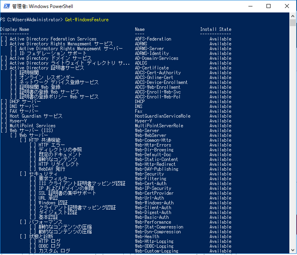This screenshot has width=297, height=255.
Task: Click the vertical scrollbar track
Action: [x=293, y=161]
